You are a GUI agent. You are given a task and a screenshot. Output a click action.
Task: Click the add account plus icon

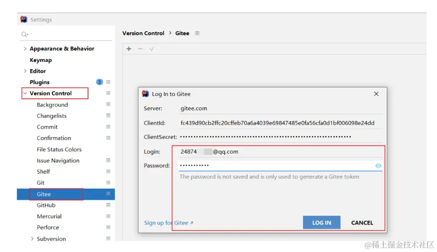coord(129,49)
